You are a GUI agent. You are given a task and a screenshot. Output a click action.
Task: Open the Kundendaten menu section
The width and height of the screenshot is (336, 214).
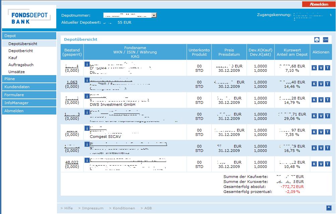(x=29, y=87)
